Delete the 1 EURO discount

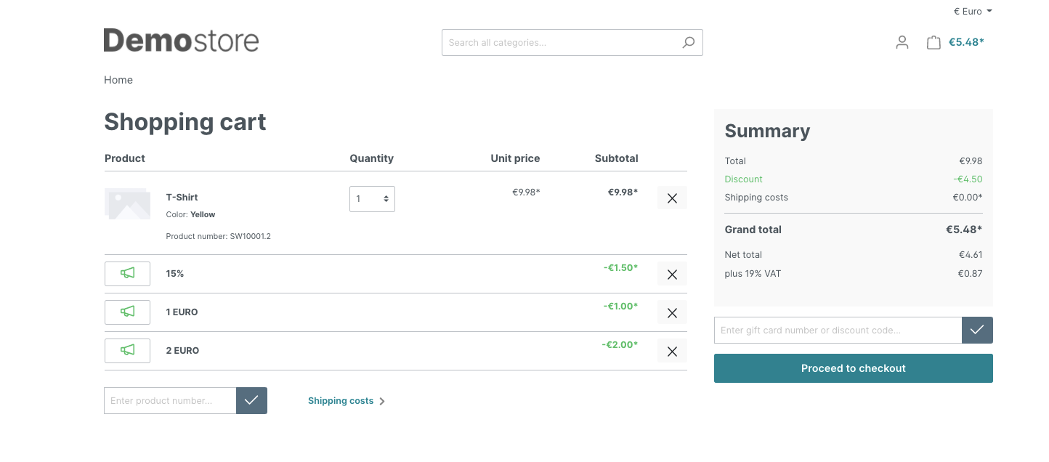click(672, 312)
